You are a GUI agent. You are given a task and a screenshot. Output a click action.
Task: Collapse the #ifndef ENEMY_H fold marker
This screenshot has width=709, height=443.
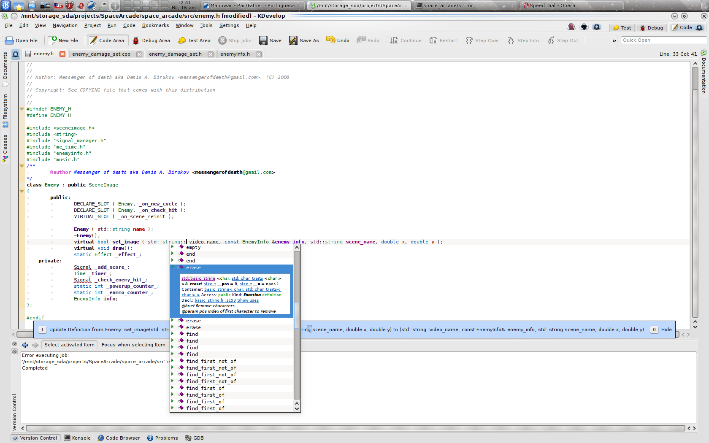click(22, 109)
